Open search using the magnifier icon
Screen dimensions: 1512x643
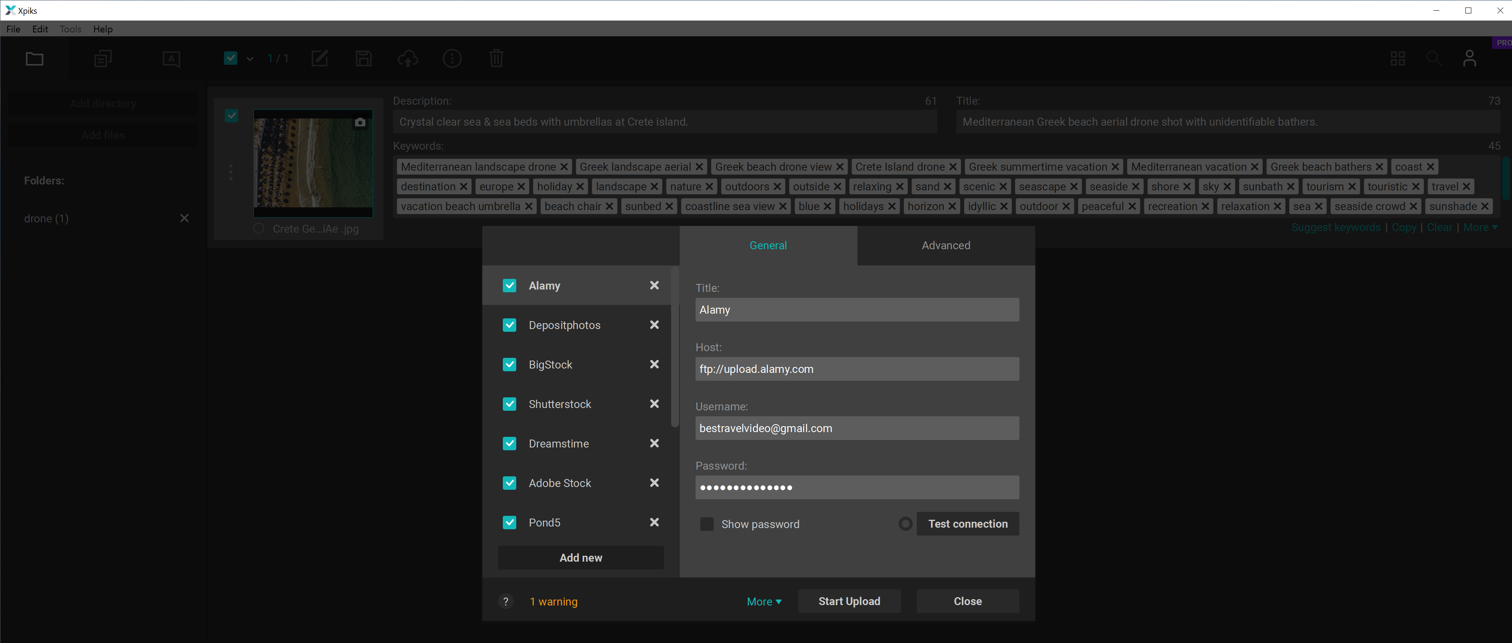pyautogui.click(x=1433, y=59)
